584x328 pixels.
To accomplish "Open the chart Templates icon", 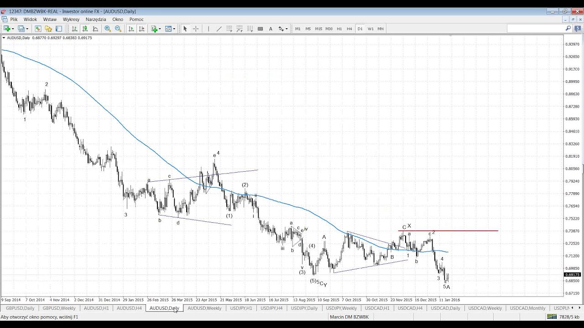I will click(168, 29).
